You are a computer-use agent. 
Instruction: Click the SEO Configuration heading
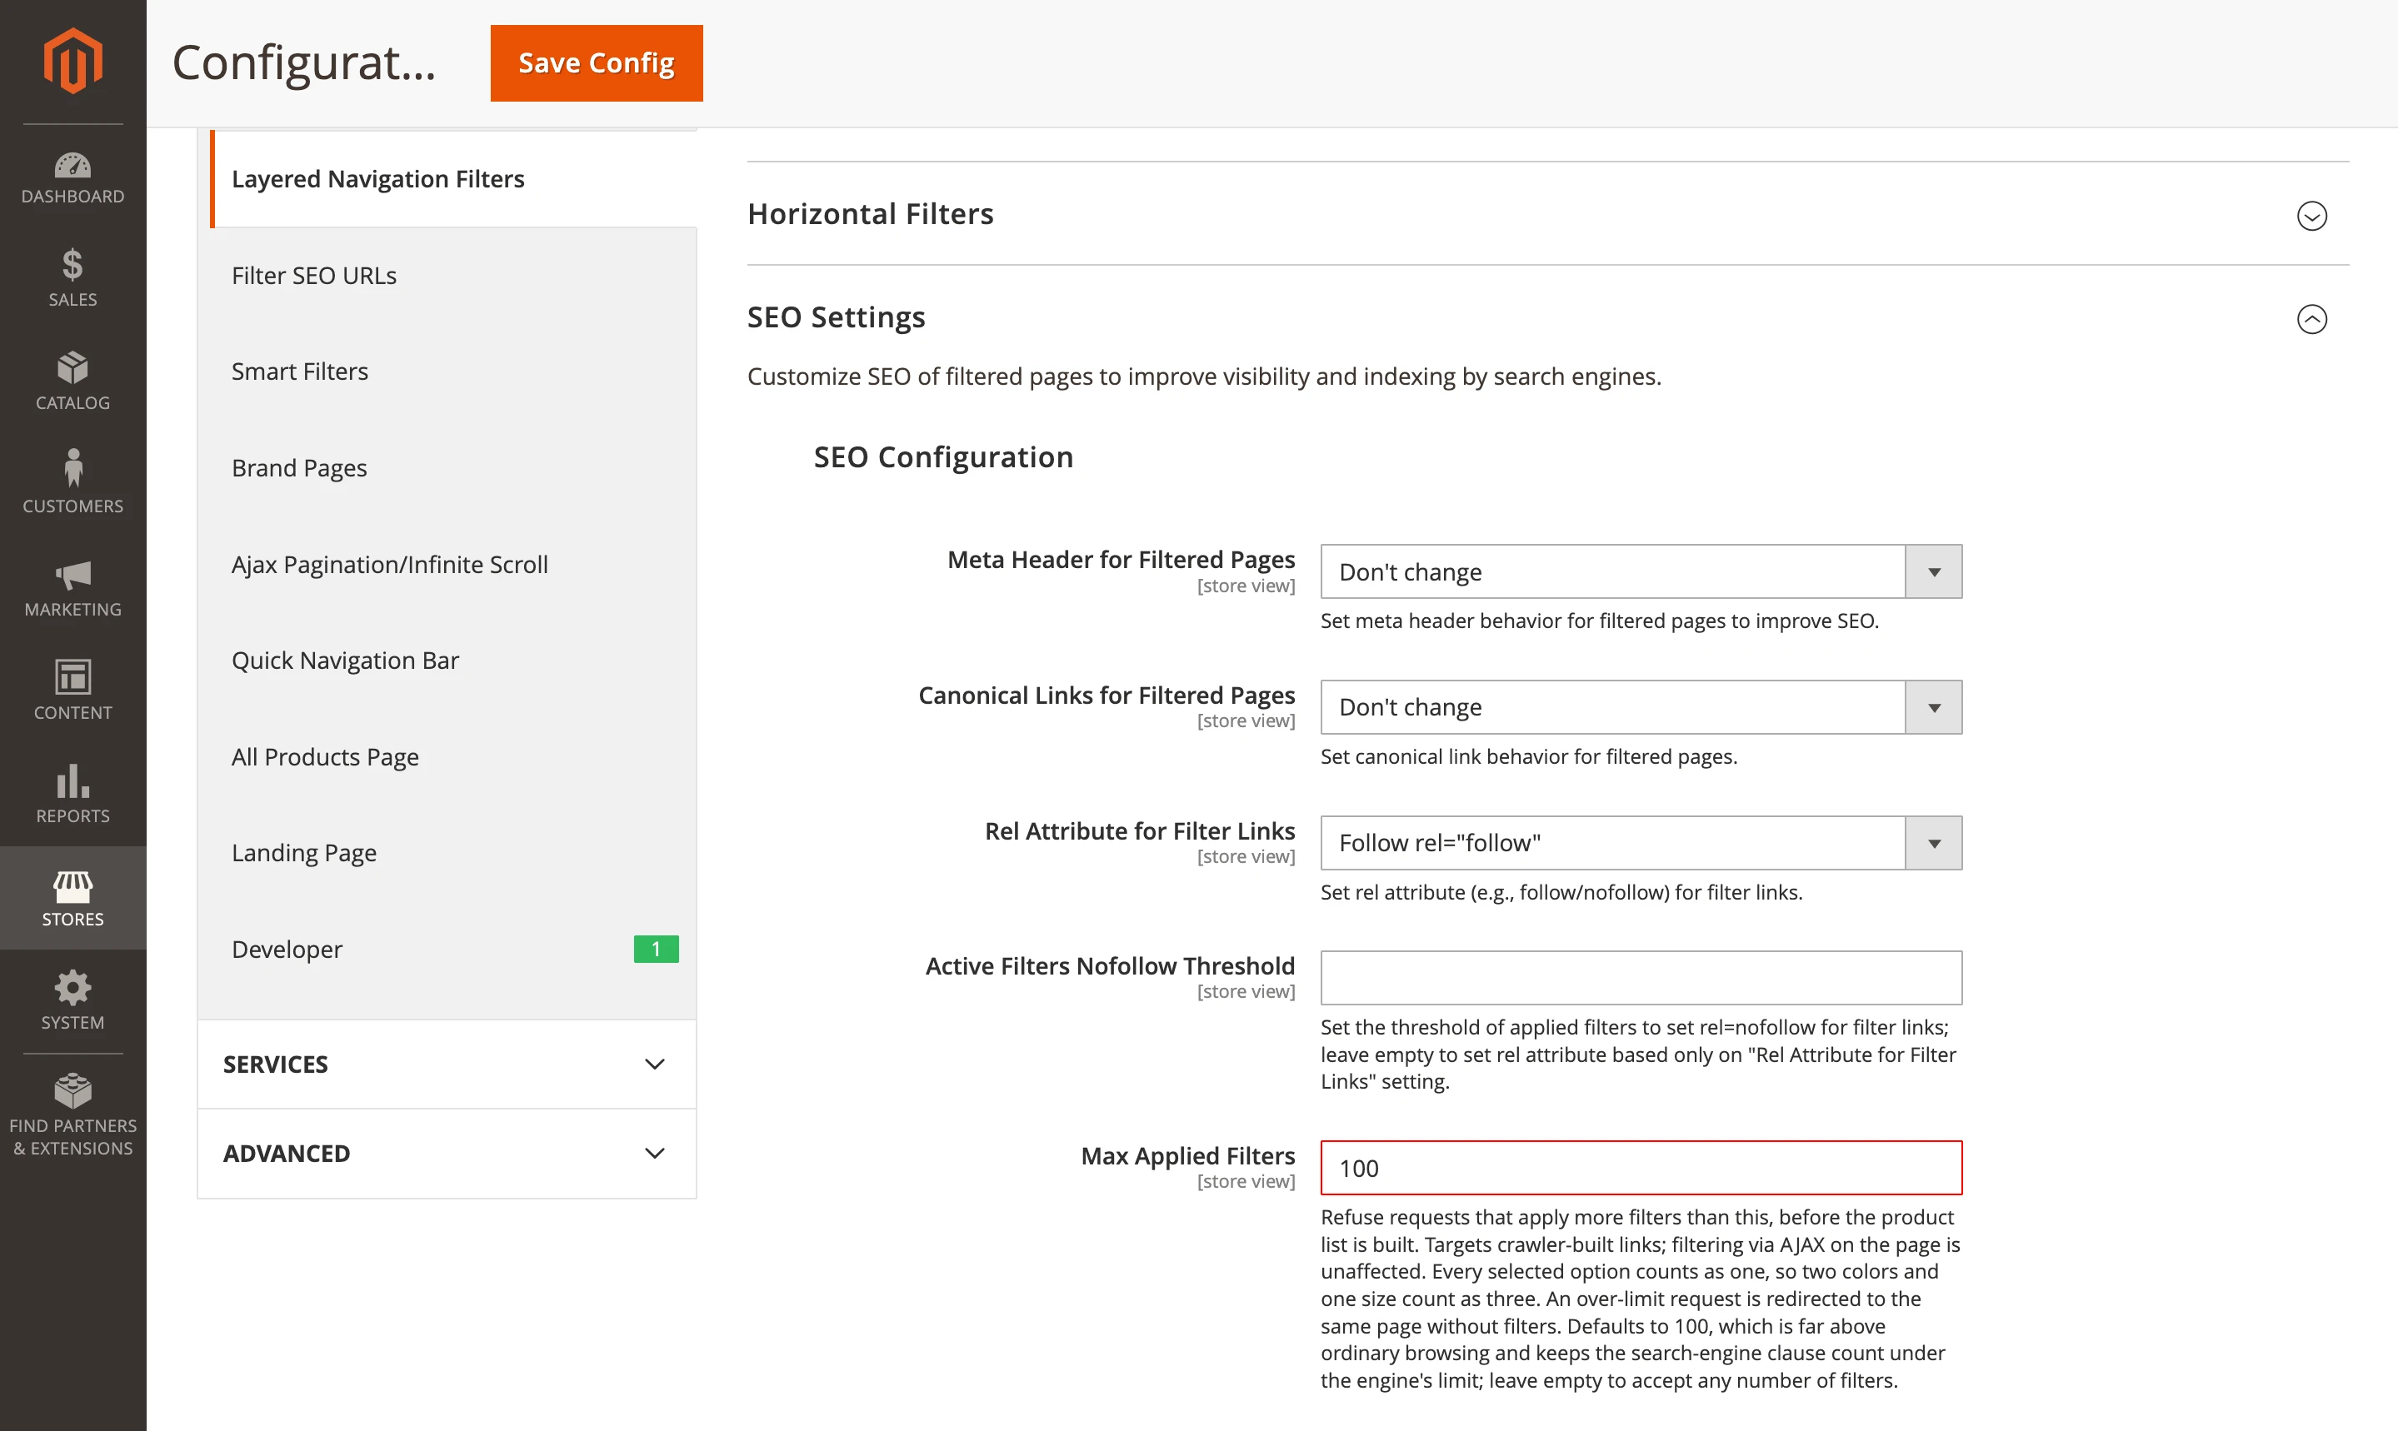(942, 457)
